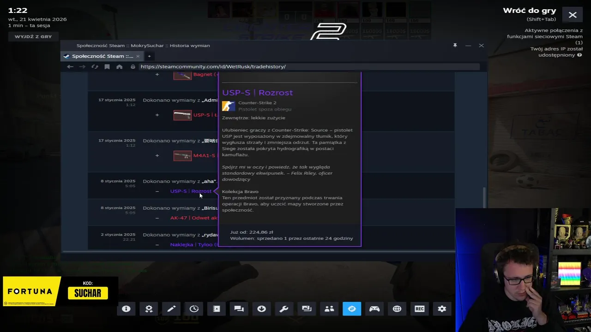Click the Kolekcja Bravo text
This screenshot has width=591, height=332.
[240, 191]
